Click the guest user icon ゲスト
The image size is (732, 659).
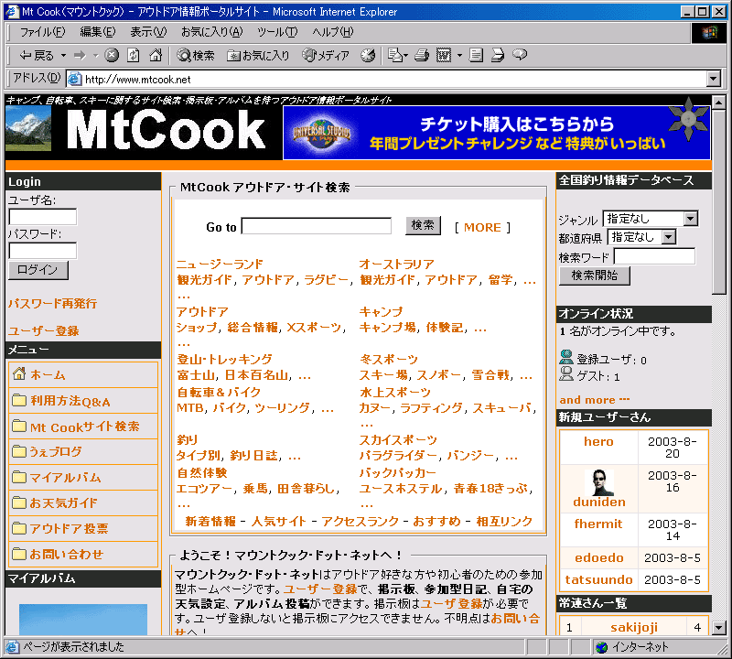566,374
